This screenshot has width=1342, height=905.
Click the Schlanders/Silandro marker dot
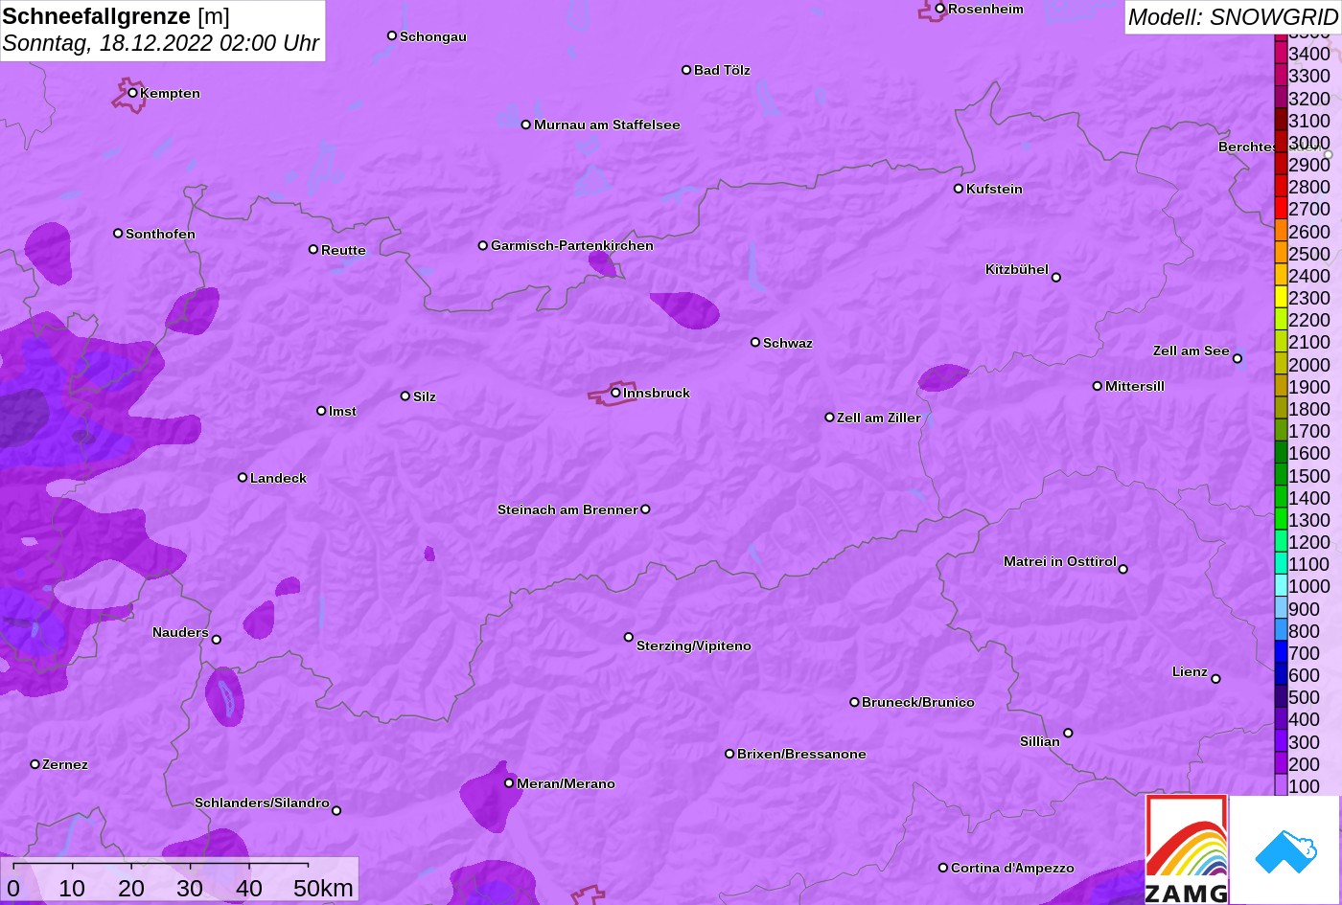(x=336, y=810)
